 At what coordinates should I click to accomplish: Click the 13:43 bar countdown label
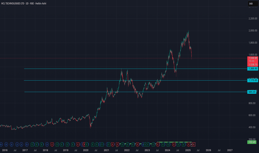pyautogui.click(x=251, y=61)
